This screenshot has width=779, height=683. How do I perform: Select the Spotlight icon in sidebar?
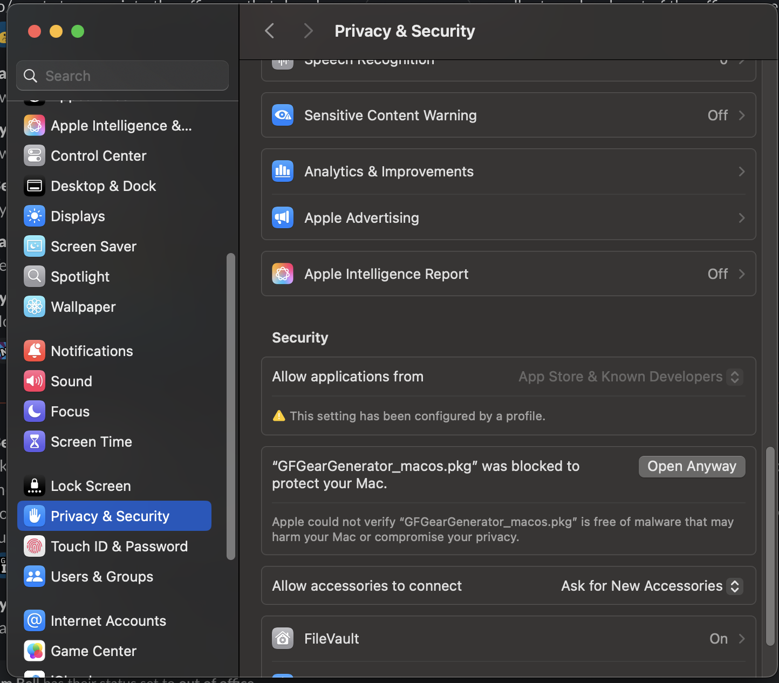35,276
